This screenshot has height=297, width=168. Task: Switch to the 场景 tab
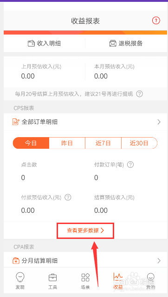pyautogui.click(x=85, y=281)
